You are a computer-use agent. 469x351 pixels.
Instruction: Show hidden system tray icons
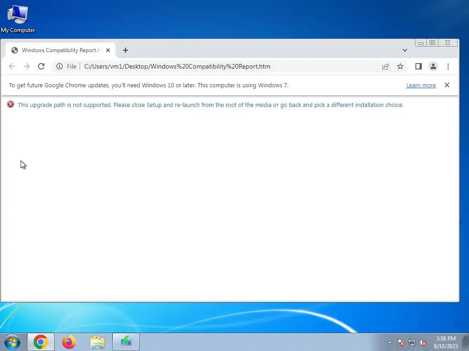click(x=389, y=342)
